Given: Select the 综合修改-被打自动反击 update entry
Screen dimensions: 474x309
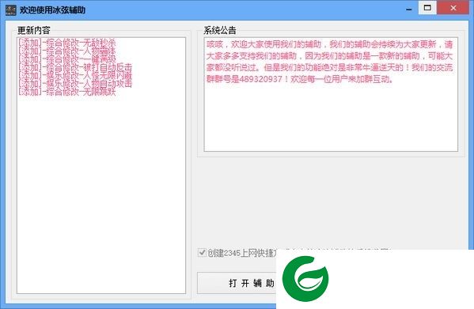Looking at the screenshot, I should coord(75,67).
